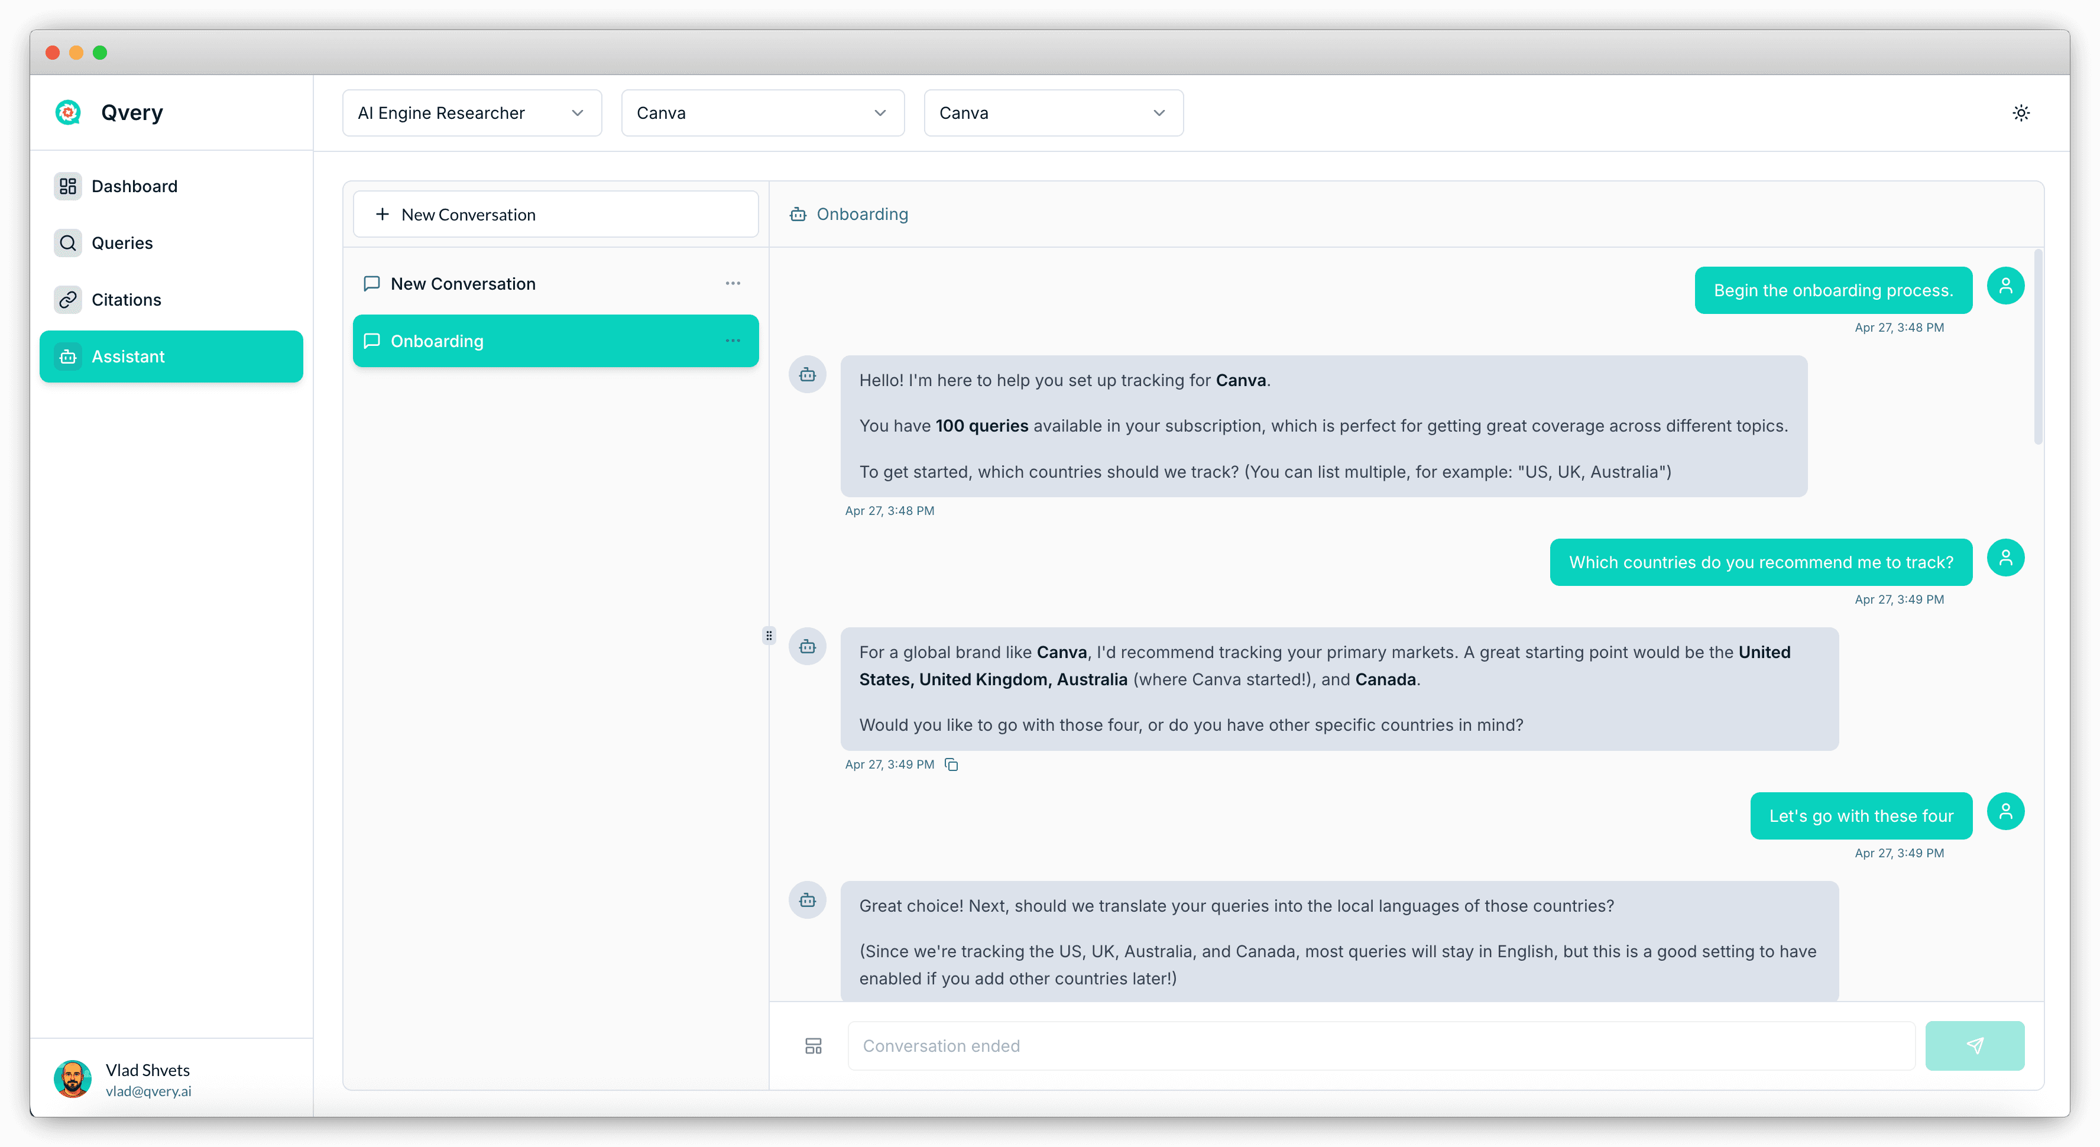Go to the Dashboard page
The width and height of the screenshot is (2100, 1147).
[134, 187]
